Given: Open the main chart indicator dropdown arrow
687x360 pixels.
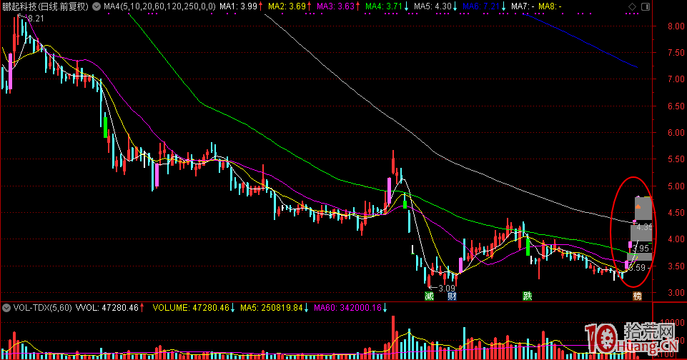Looking at the screenshot, I should pos(97,6).
